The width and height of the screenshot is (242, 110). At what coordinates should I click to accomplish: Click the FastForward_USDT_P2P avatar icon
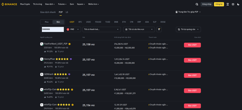coord(42,44)
